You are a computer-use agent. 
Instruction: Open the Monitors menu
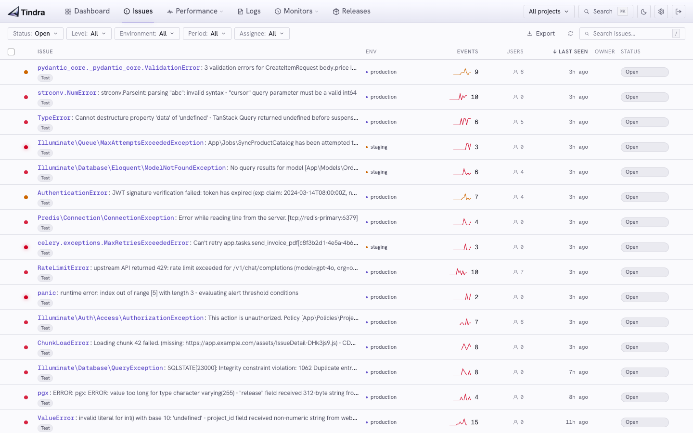pos(296,11)
